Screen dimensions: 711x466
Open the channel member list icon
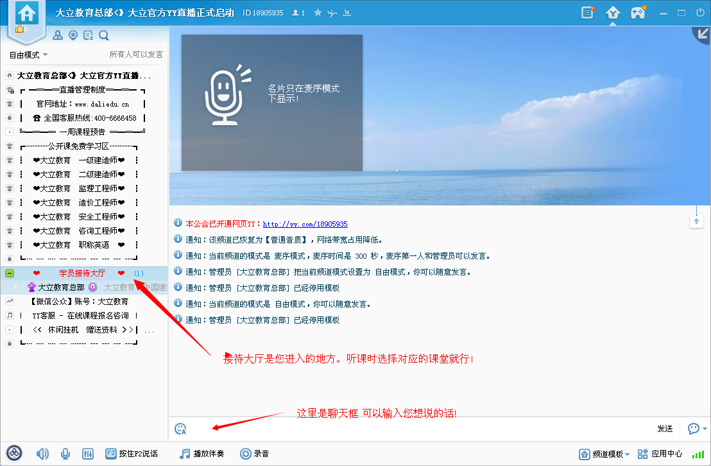(x=58, y=35)
